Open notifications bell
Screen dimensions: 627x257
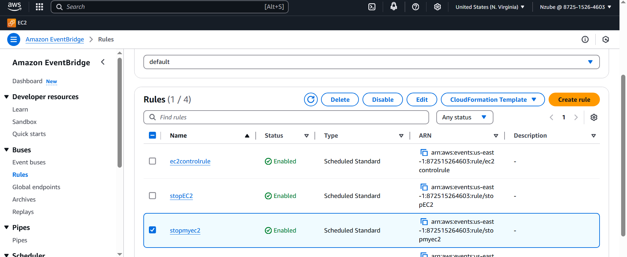(394, 7)
